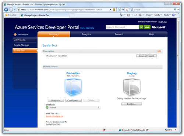The width and height of the screenshot is (184, 136).
Task: Click the Sign out link
Action: [x=163, y=22]
